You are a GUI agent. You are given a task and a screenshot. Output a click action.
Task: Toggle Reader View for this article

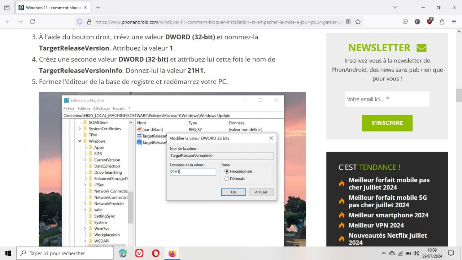click(x=348, y=22)
